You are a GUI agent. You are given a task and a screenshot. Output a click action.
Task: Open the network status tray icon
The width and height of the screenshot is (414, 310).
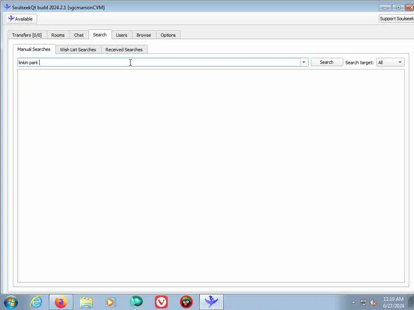(x=363, y=303)
